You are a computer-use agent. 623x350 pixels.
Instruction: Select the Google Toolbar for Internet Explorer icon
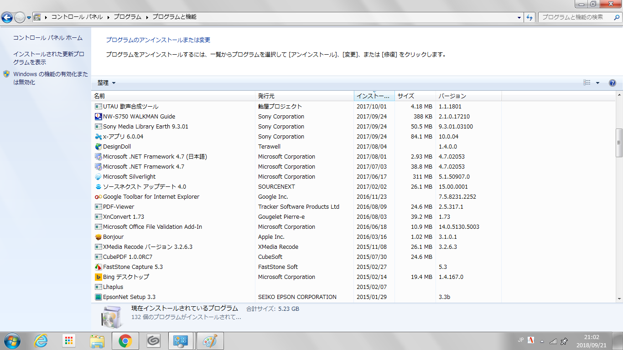coord(98,197)
